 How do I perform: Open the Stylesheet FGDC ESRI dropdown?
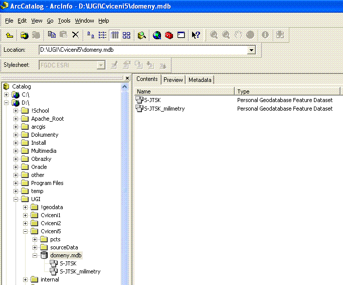(101, 65)
